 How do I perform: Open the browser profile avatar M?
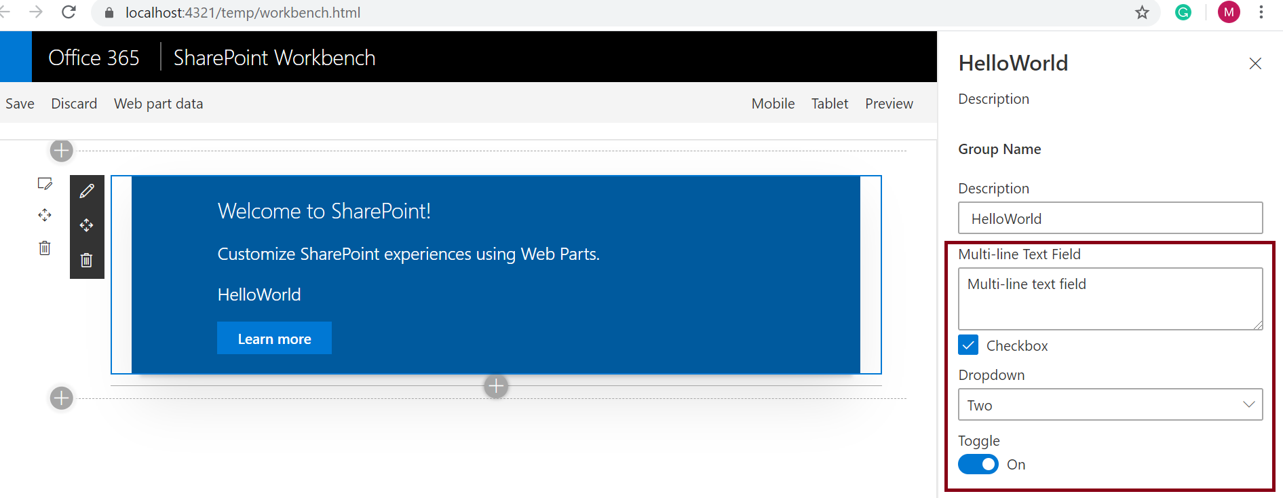click(x=1229, y=12)
